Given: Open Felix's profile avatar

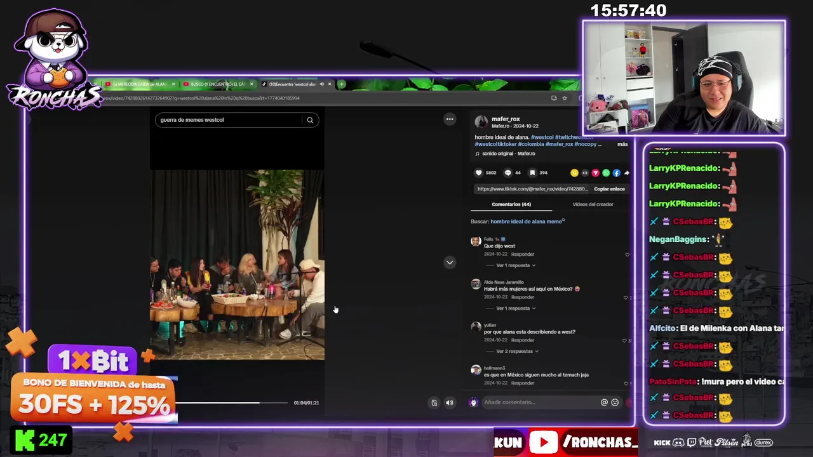Looking at the screenshot, I should point(476,241).
